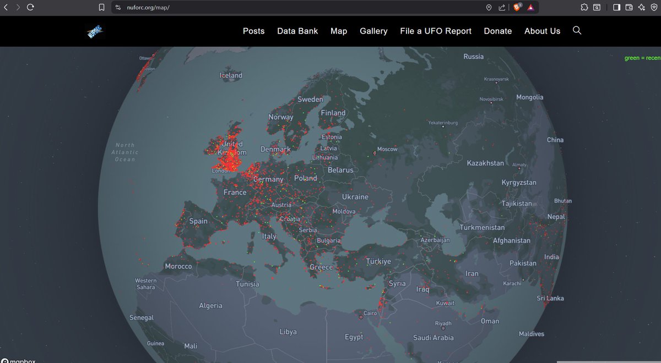Screen dimensions: 661x363
Task: Click the tab search icon in toolbar
Action: point(597,7)
